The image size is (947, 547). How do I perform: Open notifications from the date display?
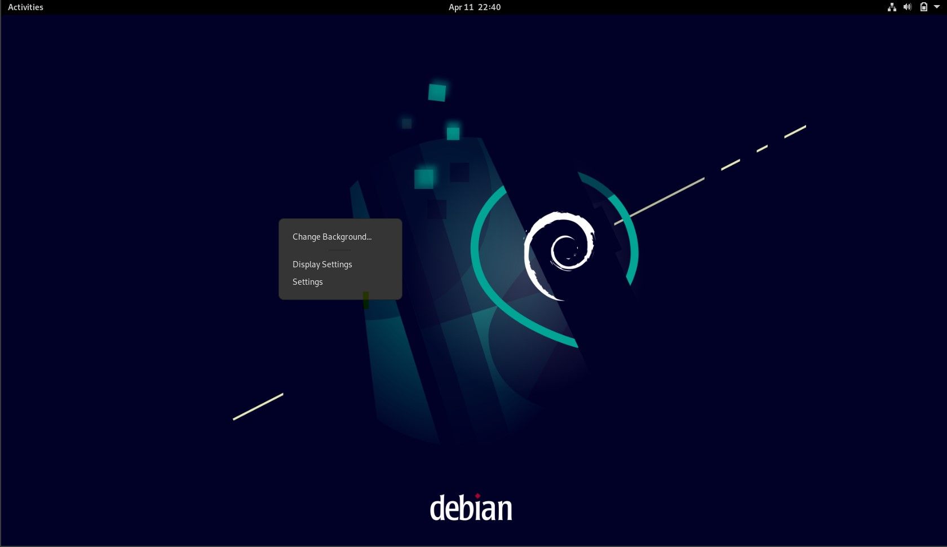[473, 7]
